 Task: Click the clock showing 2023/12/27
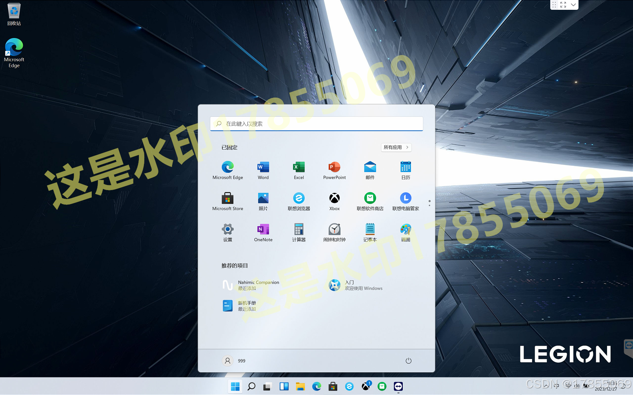pyautogui.click(x=606, y=386)
